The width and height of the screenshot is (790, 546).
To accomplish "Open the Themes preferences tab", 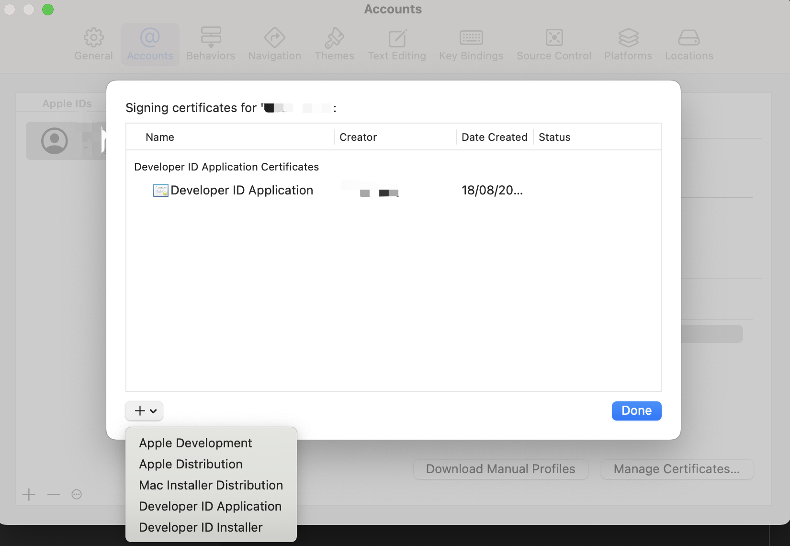I will 334,45.
